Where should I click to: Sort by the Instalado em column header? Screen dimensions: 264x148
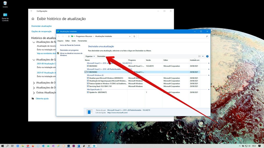195,60
